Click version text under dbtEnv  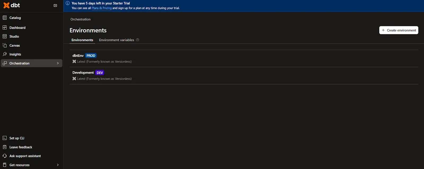click(104, 61)
